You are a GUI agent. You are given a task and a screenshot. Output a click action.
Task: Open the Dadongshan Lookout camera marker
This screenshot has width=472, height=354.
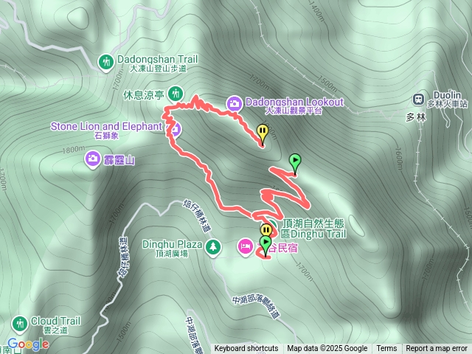point(235,104)
